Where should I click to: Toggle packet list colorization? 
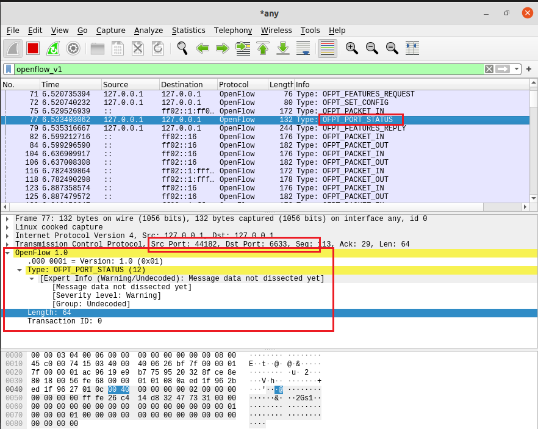[328, 48]
